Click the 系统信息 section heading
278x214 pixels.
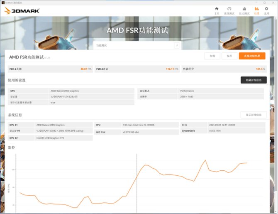click(15, 115)
